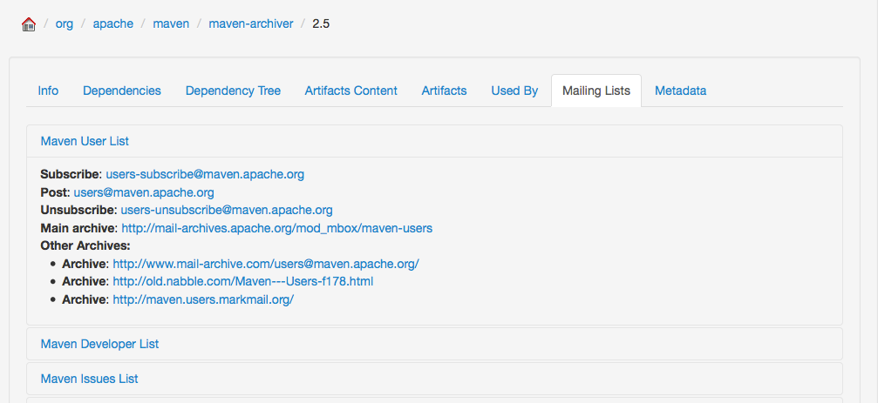Image resolution: width=878 pixels, height=403 pixels.
Task: Go to maven breadcrumb level
Action: (x=171, y=24)
